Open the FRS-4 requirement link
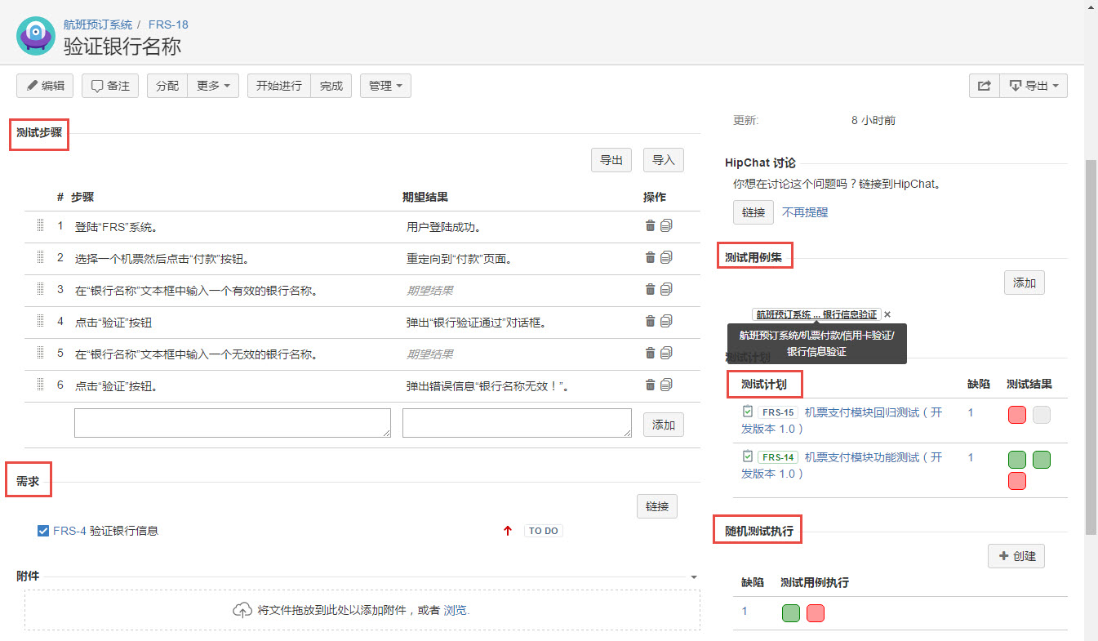Screen dimensions: 1098x641 pyautogui.click(x=69, y=531)
